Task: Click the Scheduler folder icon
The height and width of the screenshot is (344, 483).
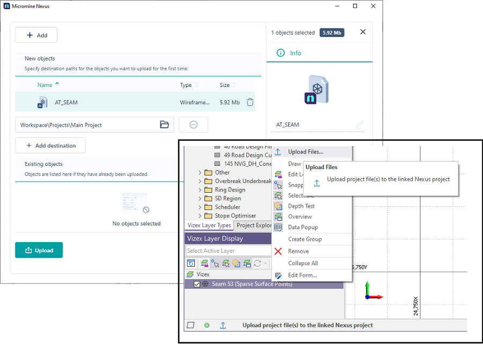Action: click(x=209, y=207)
